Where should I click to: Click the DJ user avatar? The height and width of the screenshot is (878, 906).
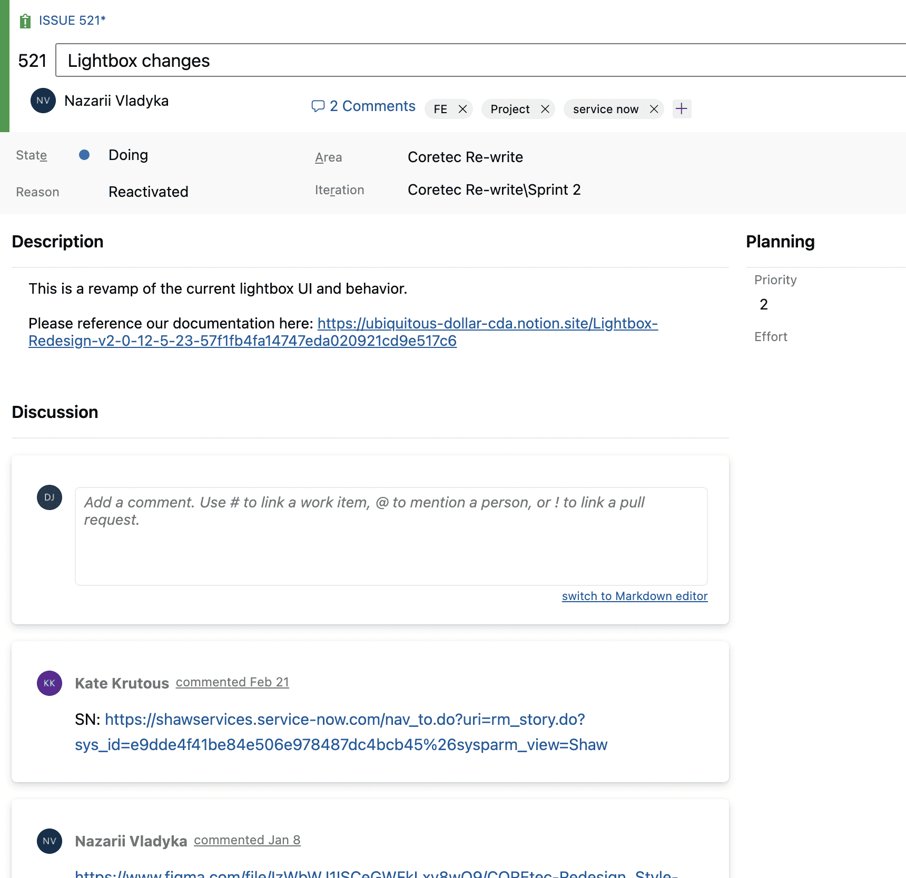50,497
